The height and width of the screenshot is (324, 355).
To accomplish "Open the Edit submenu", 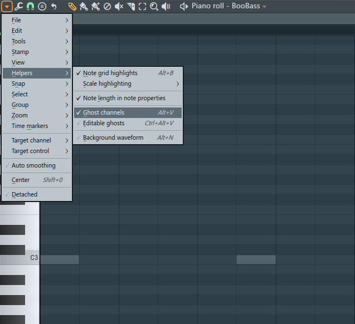I will pos(37,31).
